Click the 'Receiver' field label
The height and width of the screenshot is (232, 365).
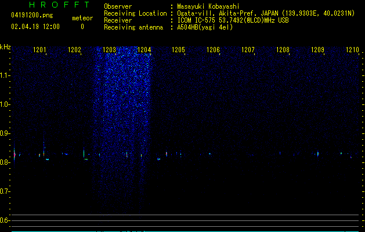(x=118, y=20)
